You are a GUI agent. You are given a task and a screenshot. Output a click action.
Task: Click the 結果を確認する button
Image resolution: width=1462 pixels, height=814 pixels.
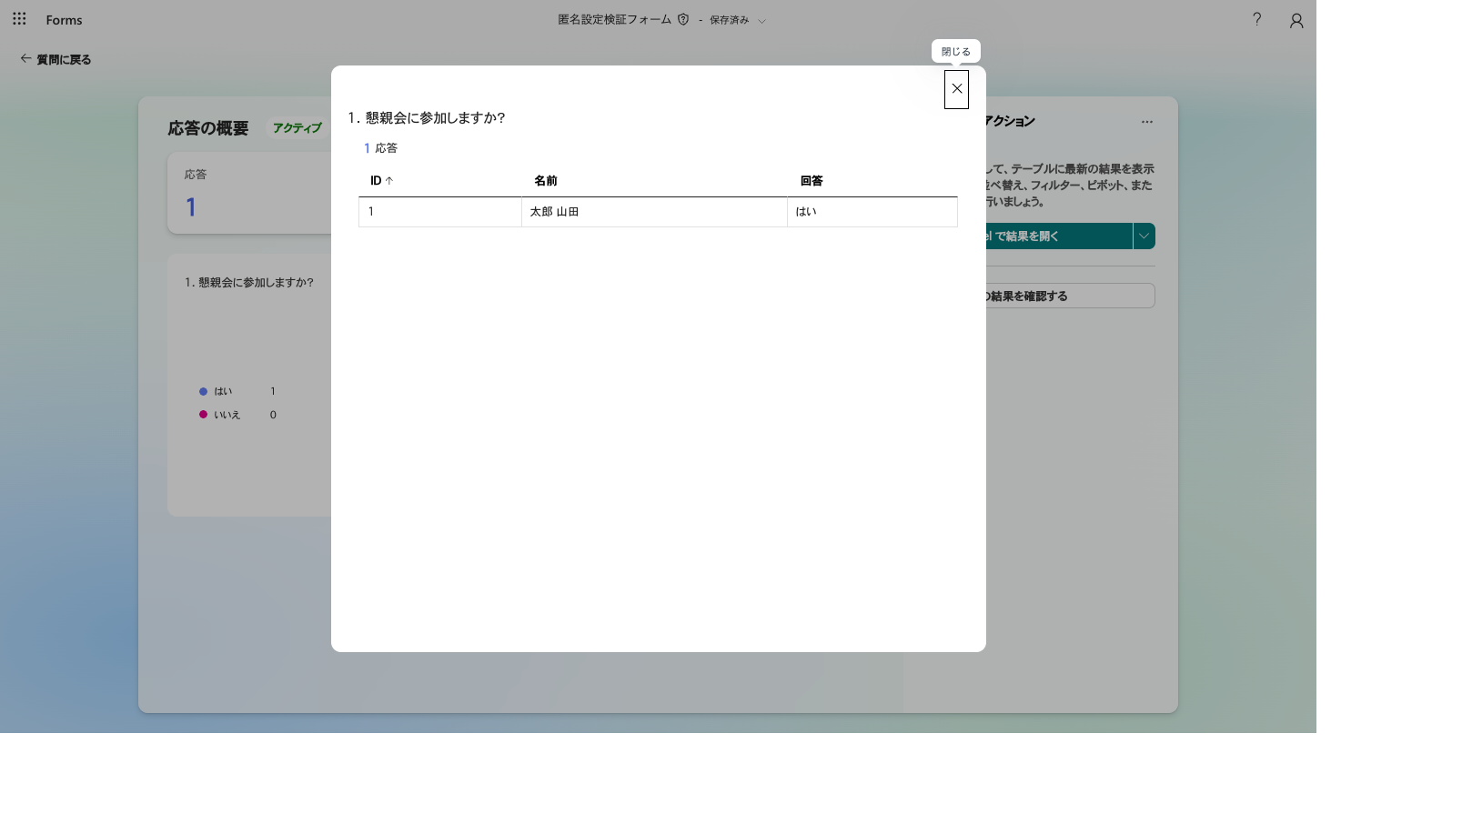coord(1069,296)
